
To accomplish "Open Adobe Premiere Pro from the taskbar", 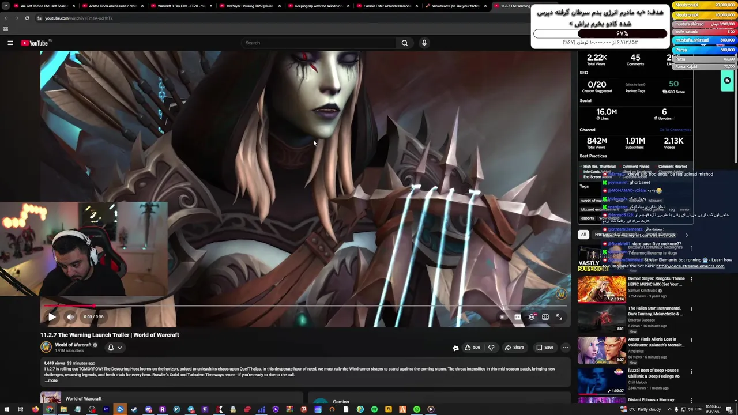I will coord(106,409).
